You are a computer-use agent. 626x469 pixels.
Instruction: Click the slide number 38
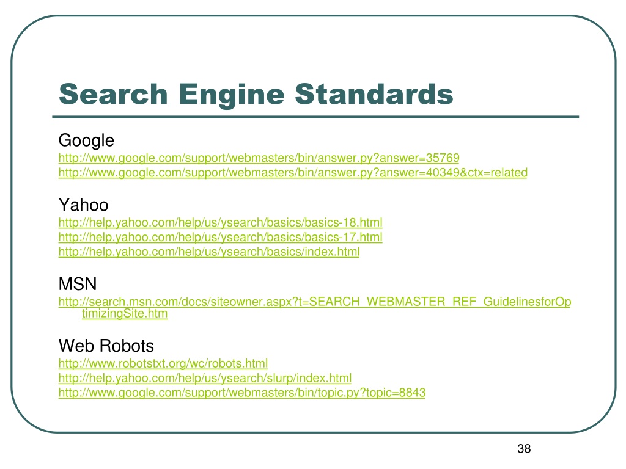[524, 449]
